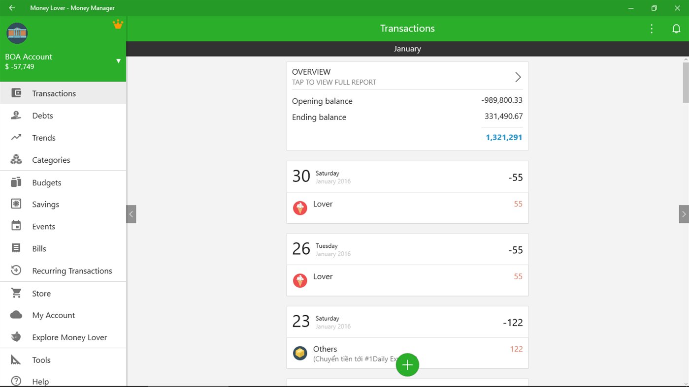The image size is (689, 387).
Task: Click the My Account cloud icon
Action: tap(16, 315)
